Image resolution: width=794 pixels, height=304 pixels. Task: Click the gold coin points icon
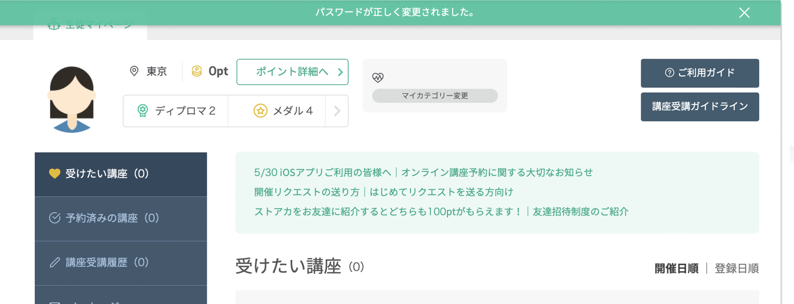point(197,71)
